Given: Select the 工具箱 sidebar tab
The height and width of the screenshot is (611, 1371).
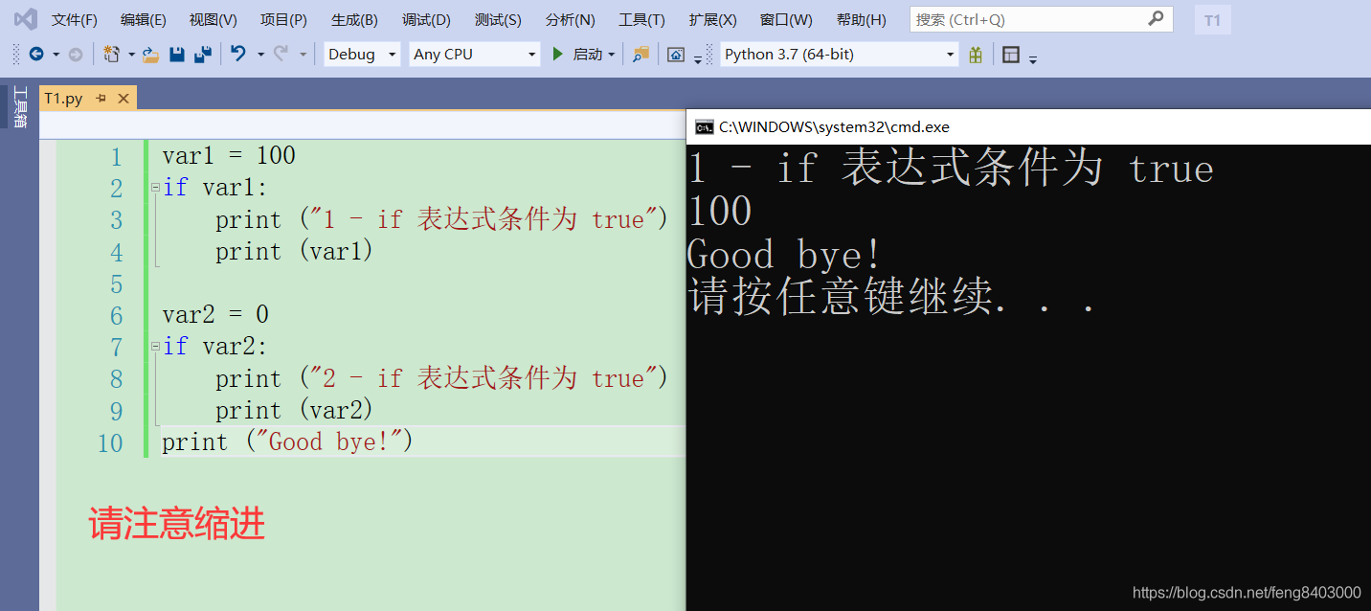Looking at the screenshot, I should point(21,105).
